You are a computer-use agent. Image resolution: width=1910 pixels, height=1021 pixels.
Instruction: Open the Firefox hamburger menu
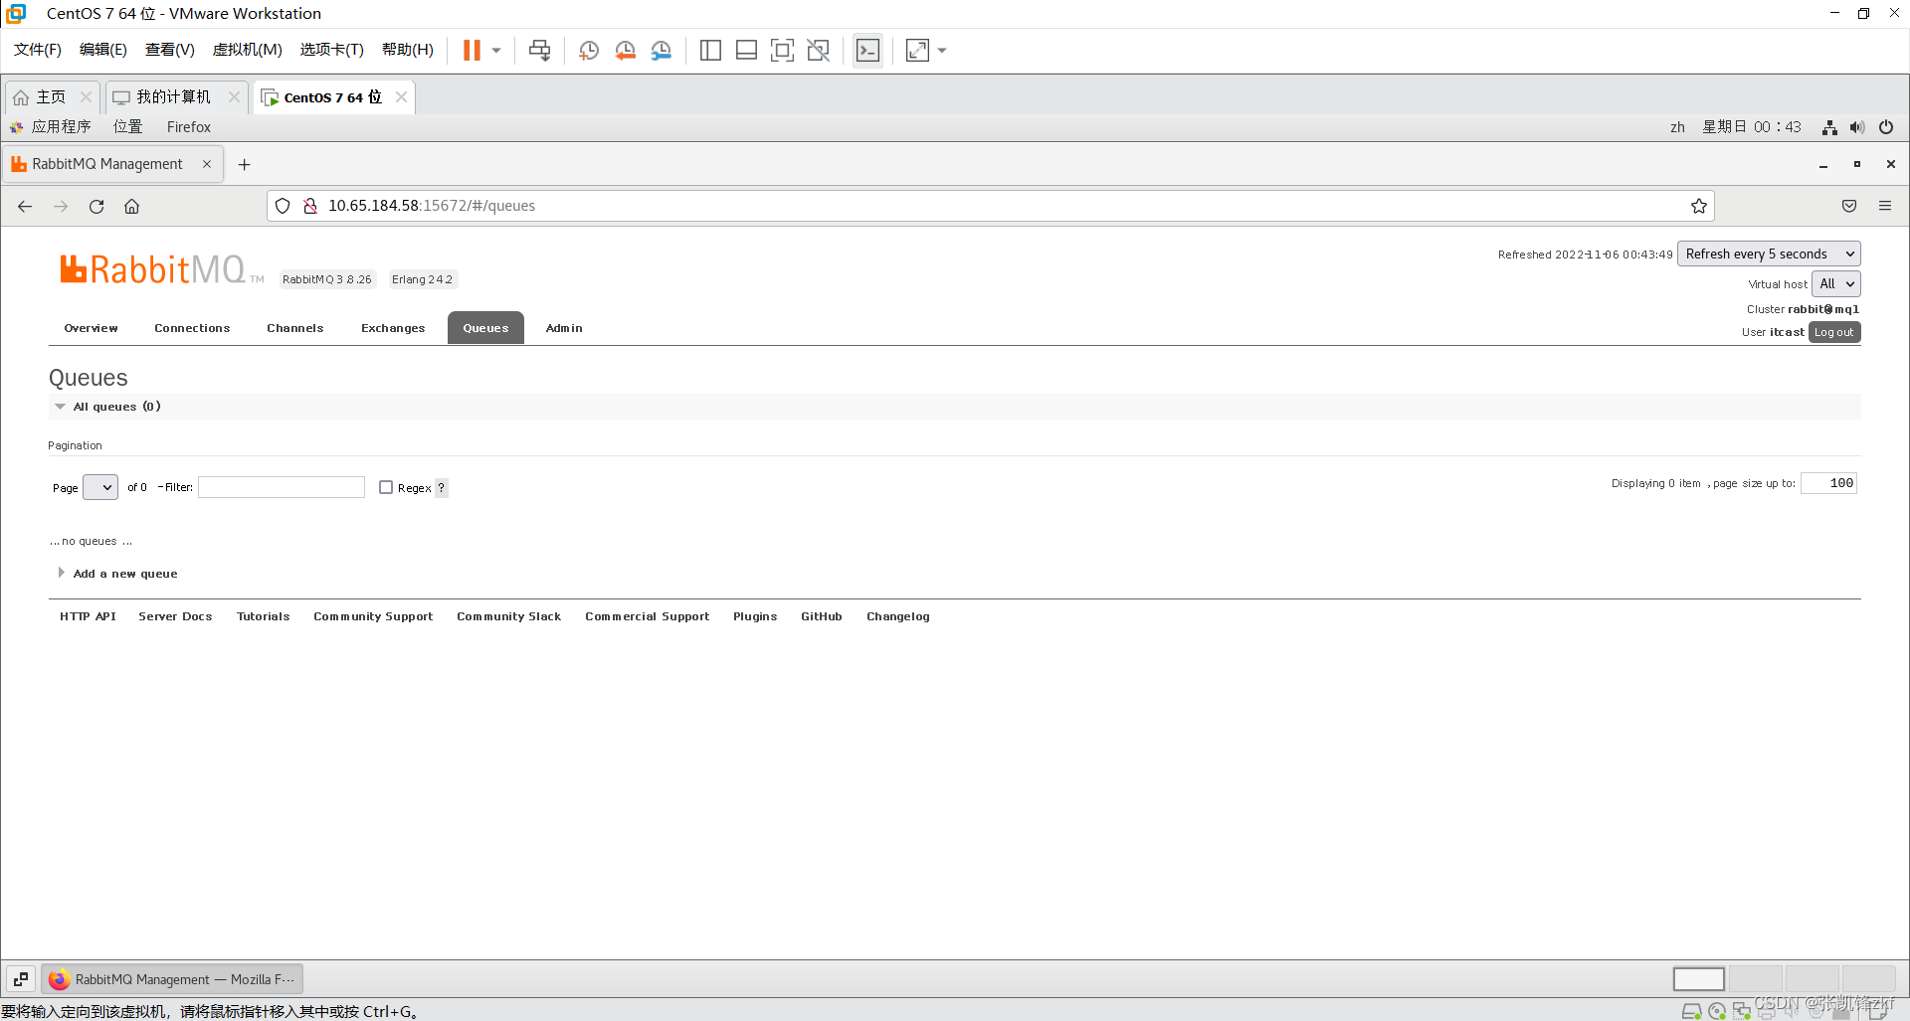point(1885,206)
